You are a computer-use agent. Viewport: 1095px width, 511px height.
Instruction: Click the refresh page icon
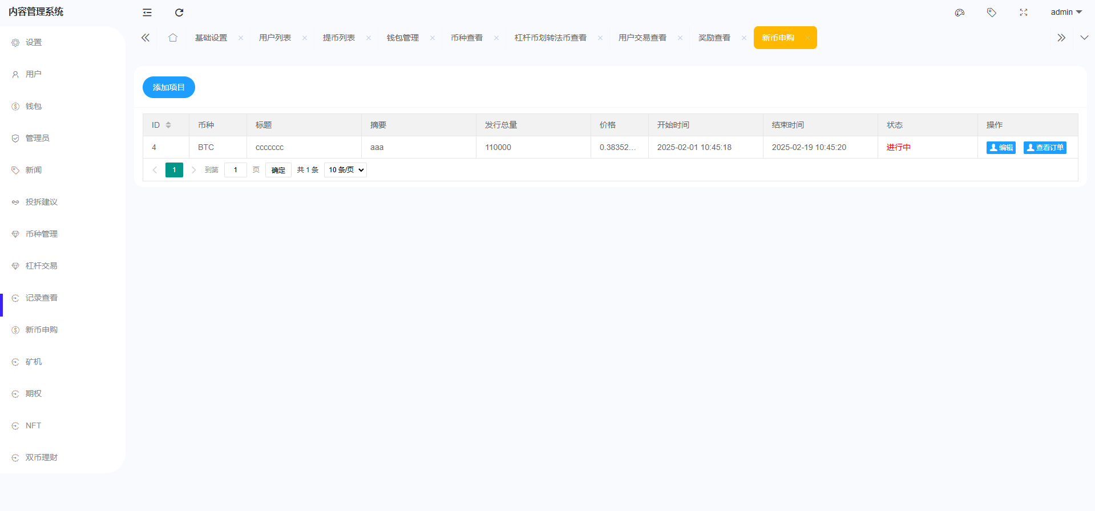pyautogui.click(x=179, y=13)
